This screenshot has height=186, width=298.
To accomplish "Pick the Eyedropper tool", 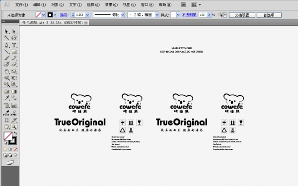I will point(6,98).
